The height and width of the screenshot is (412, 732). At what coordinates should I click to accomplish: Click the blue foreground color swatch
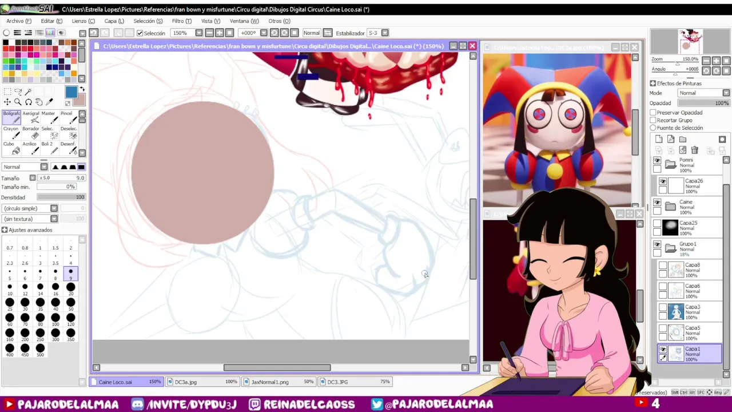[x=71, y=92]
